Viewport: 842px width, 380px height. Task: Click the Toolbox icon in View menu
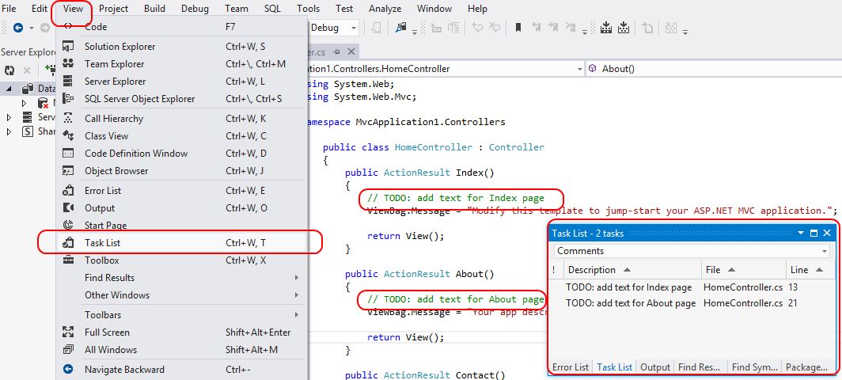[68, 260]
